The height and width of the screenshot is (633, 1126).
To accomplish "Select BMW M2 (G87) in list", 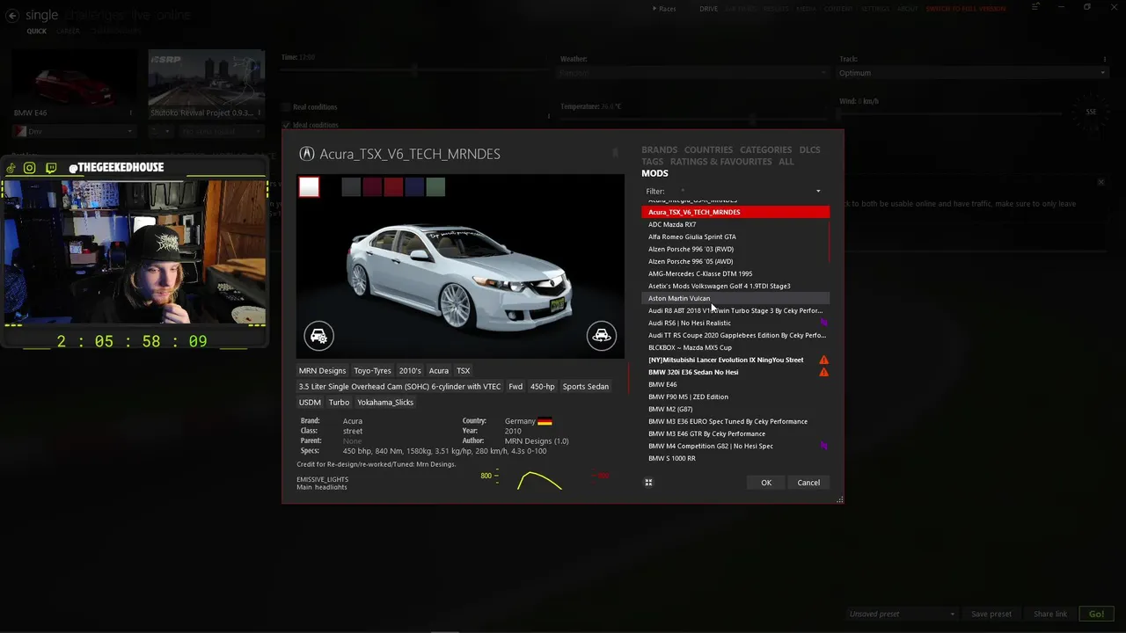I will pos(735,409).
